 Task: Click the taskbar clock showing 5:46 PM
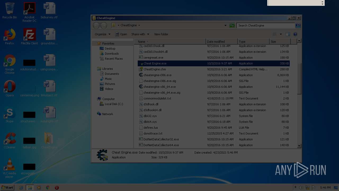pos(325,188)
